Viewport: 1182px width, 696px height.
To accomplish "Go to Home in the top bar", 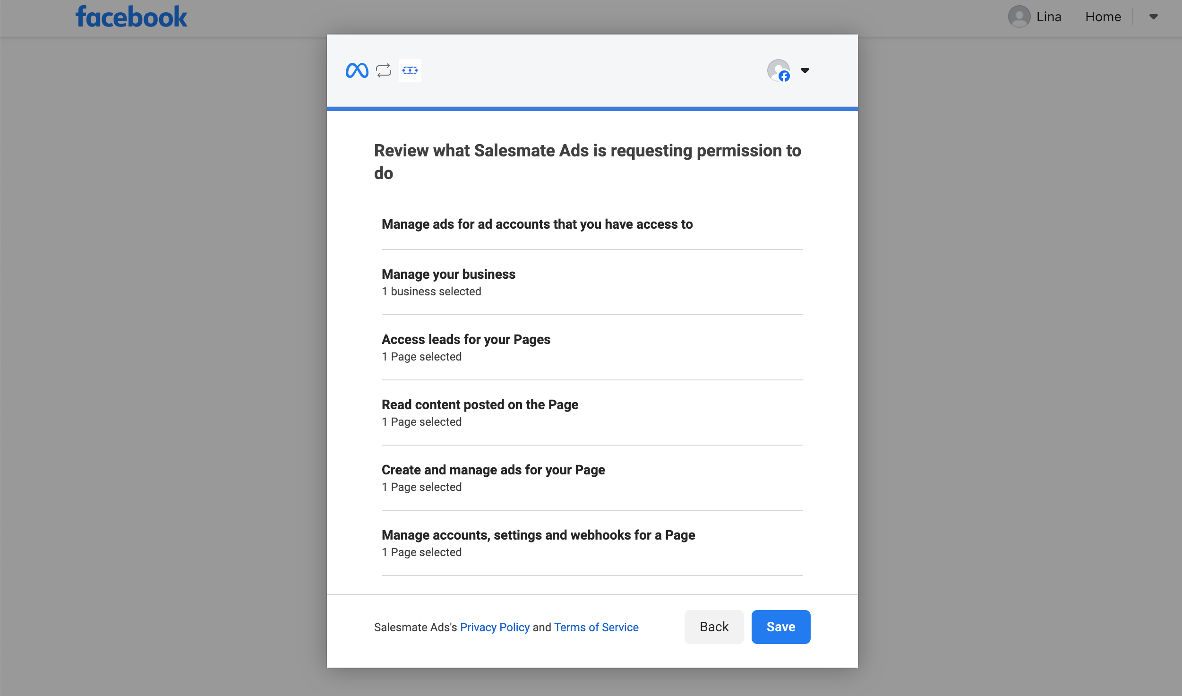I will [1103, 17].
